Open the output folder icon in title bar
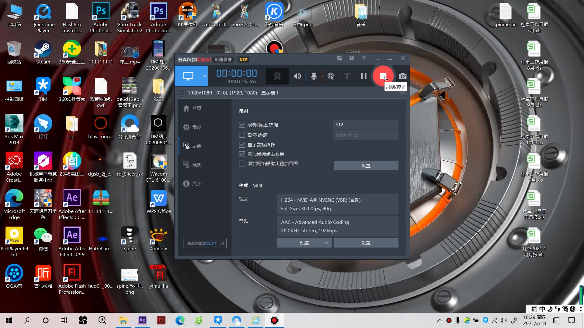The height and width of the screenshot is (328, 584). pyautogui.click(x=339, y=58)
